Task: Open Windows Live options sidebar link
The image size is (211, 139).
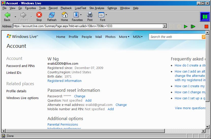Action: pos(22,98)
